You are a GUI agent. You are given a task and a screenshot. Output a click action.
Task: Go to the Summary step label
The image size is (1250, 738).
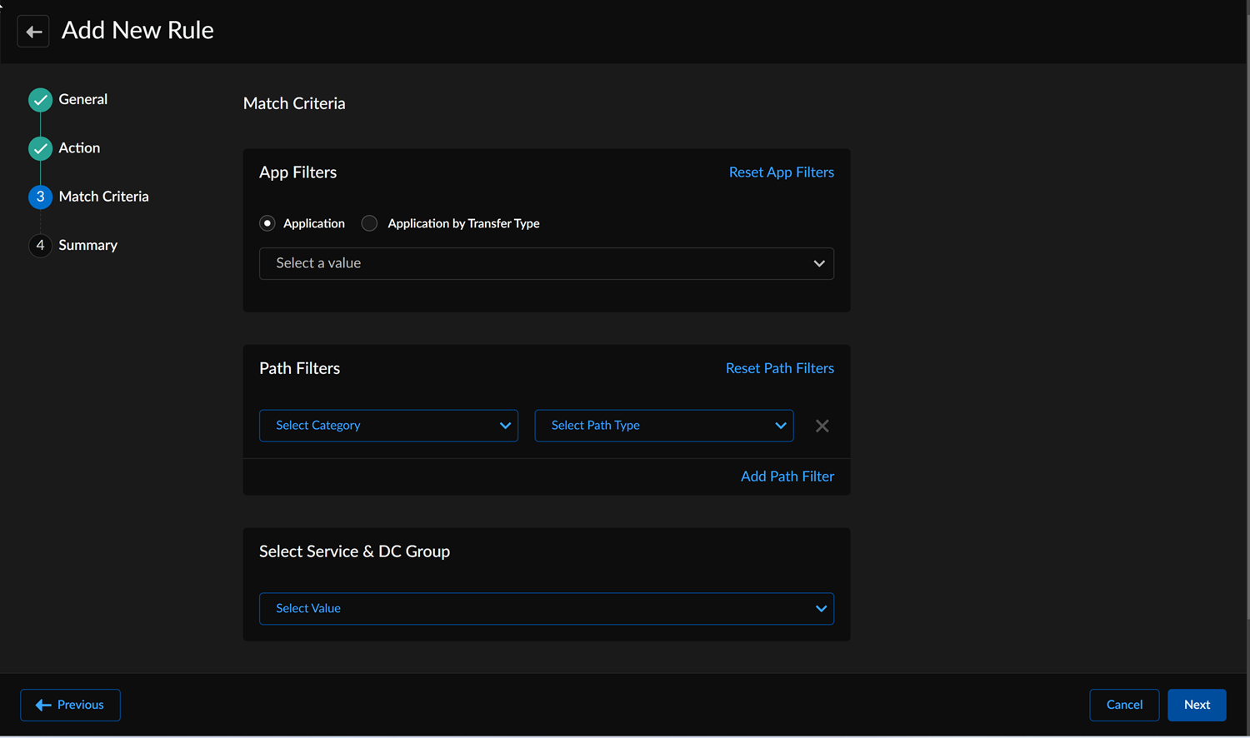(x=87, y=245)
